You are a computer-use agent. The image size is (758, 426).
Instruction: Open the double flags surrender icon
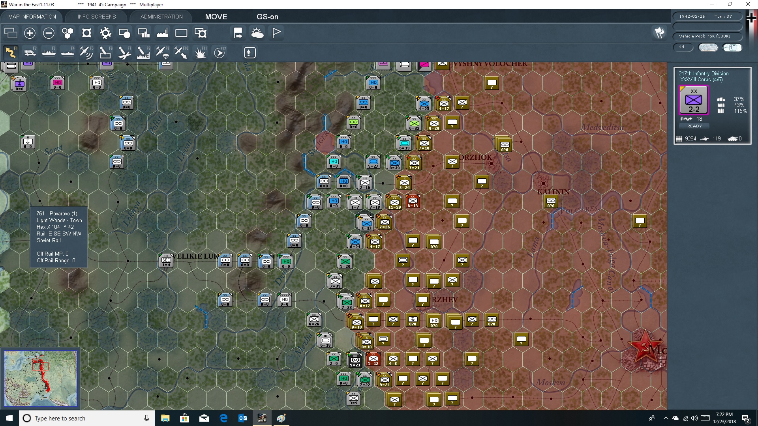pyautogui.click(x=659, y=33)
